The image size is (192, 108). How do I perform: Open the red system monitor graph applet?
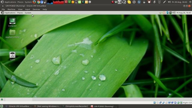[58, 2]
